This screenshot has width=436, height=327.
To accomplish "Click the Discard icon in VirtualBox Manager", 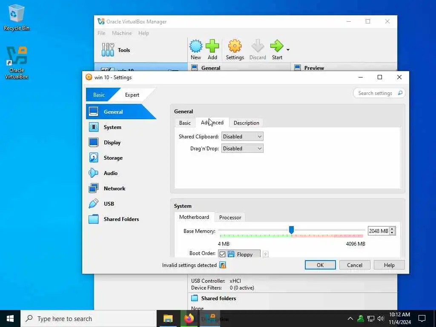I will (x=258, y=49).
